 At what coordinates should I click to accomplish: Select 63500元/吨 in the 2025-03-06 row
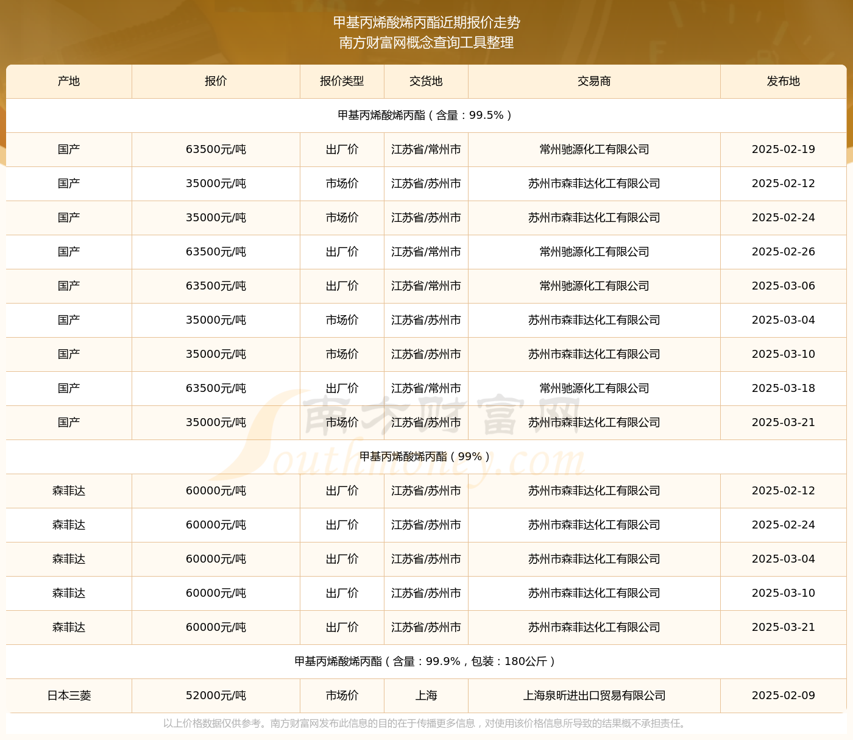point(216,286)
